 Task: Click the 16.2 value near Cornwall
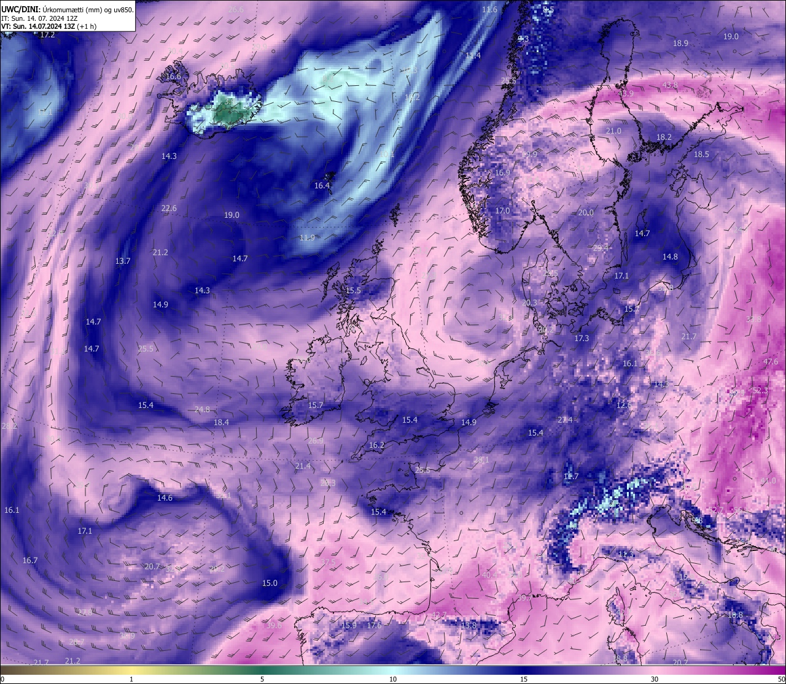(376, 445)
